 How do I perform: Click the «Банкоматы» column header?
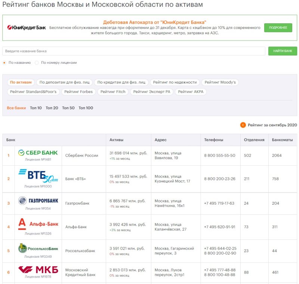282,140
